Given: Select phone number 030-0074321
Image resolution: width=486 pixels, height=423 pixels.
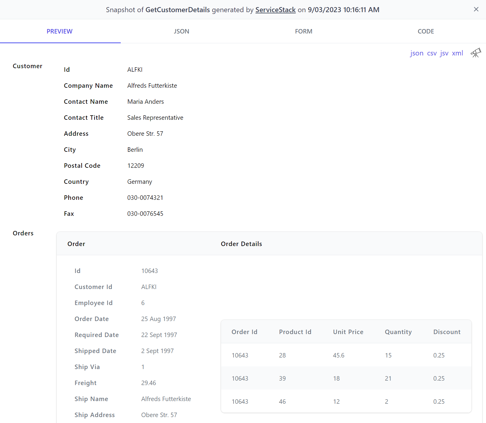Looking at the screenshot, I should click(x=145, y=198).
